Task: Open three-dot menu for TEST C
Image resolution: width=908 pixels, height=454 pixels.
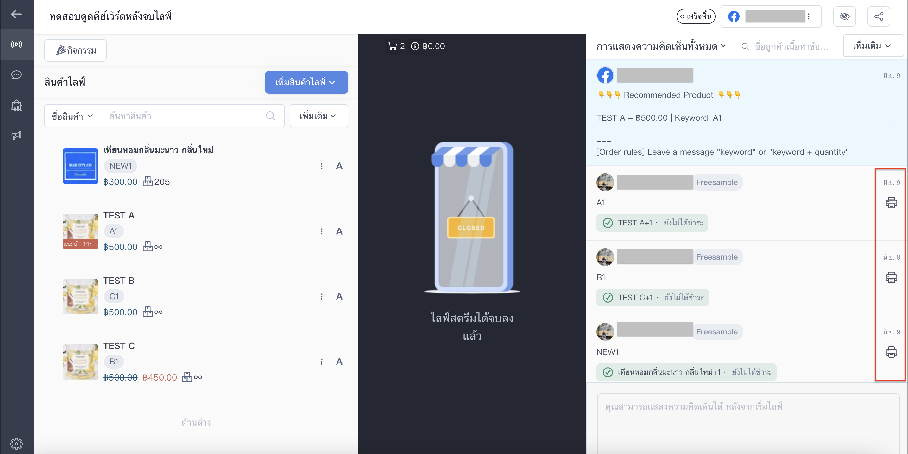Action: [x=321, y=362]
